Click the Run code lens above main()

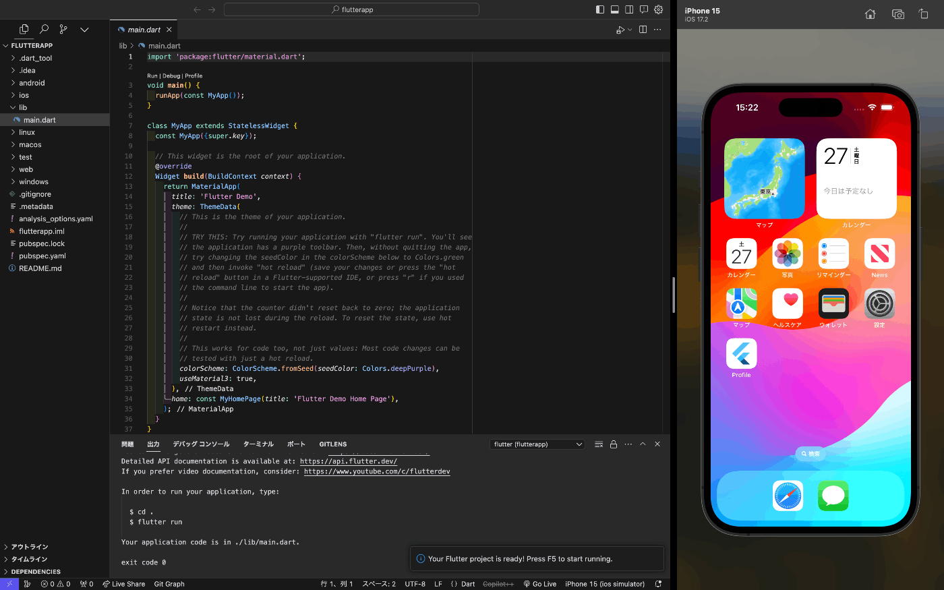(x=152, y=76)
